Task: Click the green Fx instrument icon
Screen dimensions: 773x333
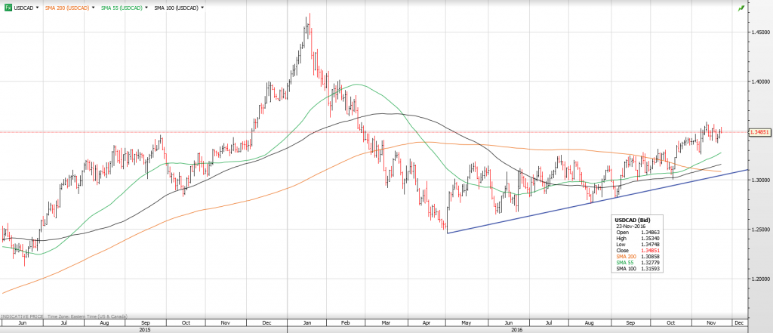Action: [8, 8]
